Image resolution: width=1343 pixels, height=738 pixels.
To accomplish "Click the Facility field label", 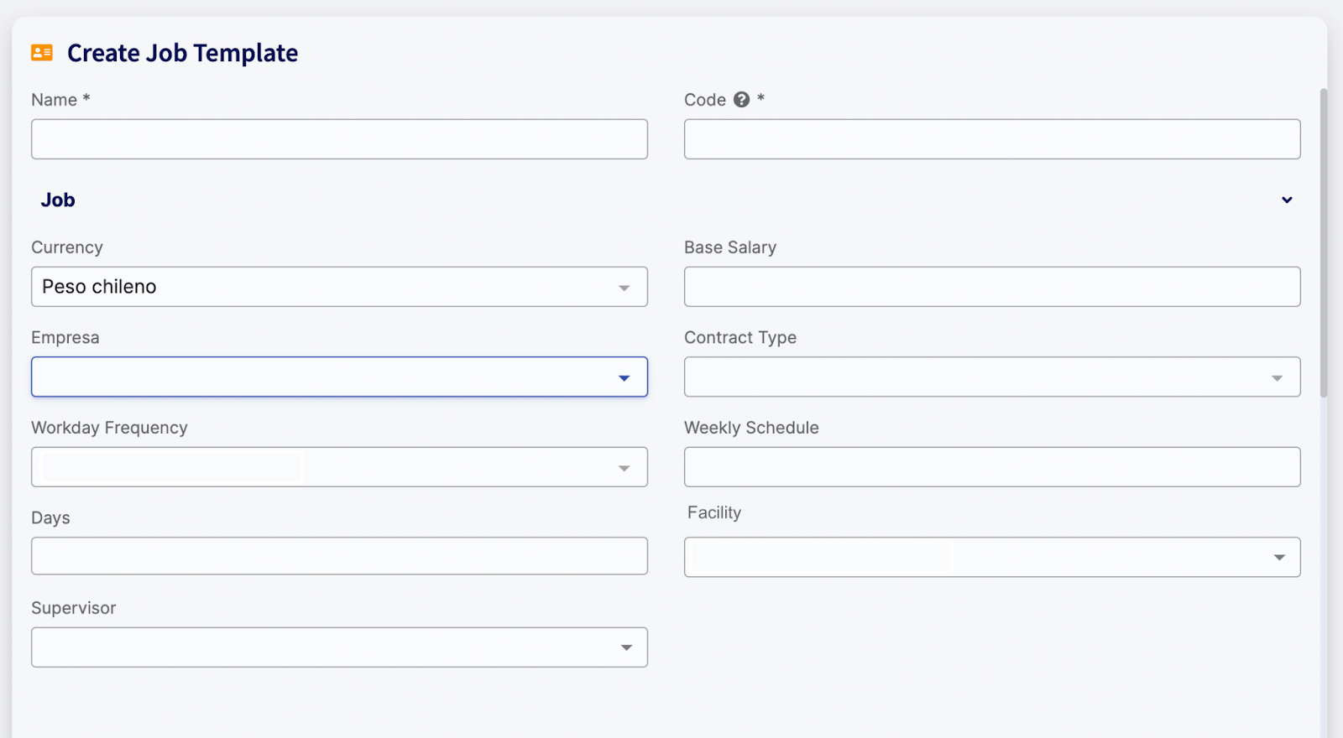I will click(714, 512).
